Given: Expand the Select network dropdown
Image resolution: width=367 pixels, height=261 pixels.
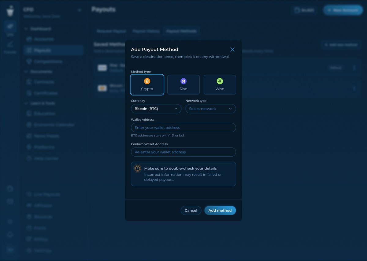Looking at the screenshot, I should point(211,109).
